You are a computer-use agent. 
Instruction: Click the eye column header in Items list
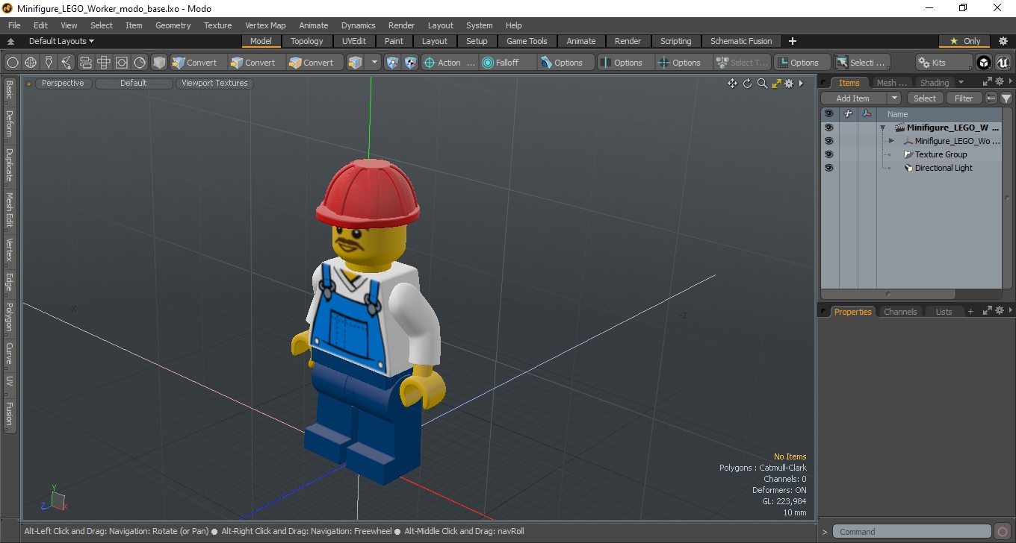828,114
